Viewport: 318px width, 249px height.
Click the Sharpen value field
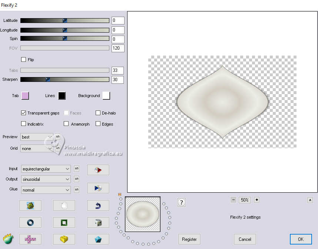pos(117,80)
